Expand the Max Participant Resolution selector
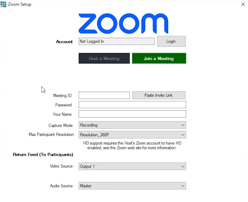The image size is (248, 202). tap(132, 135)
